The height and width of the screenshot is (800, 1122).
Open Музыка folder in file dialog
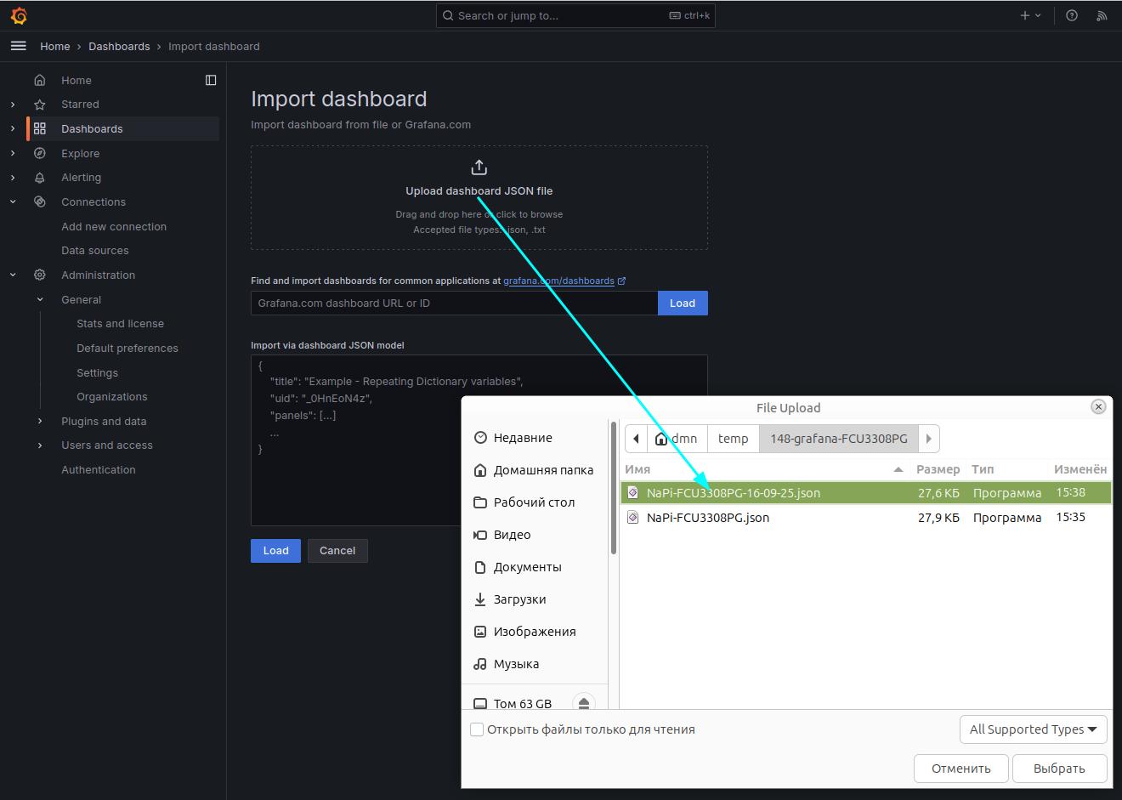(x=507, y=664)
